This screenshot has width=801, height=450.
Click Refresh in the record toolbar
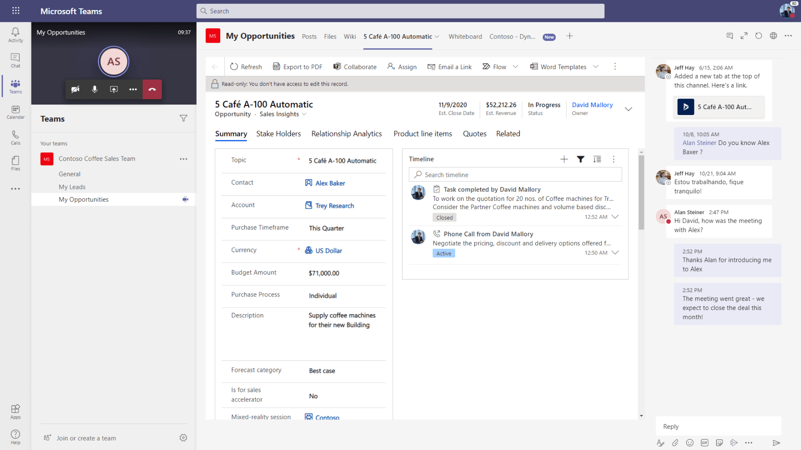(246, 66)
